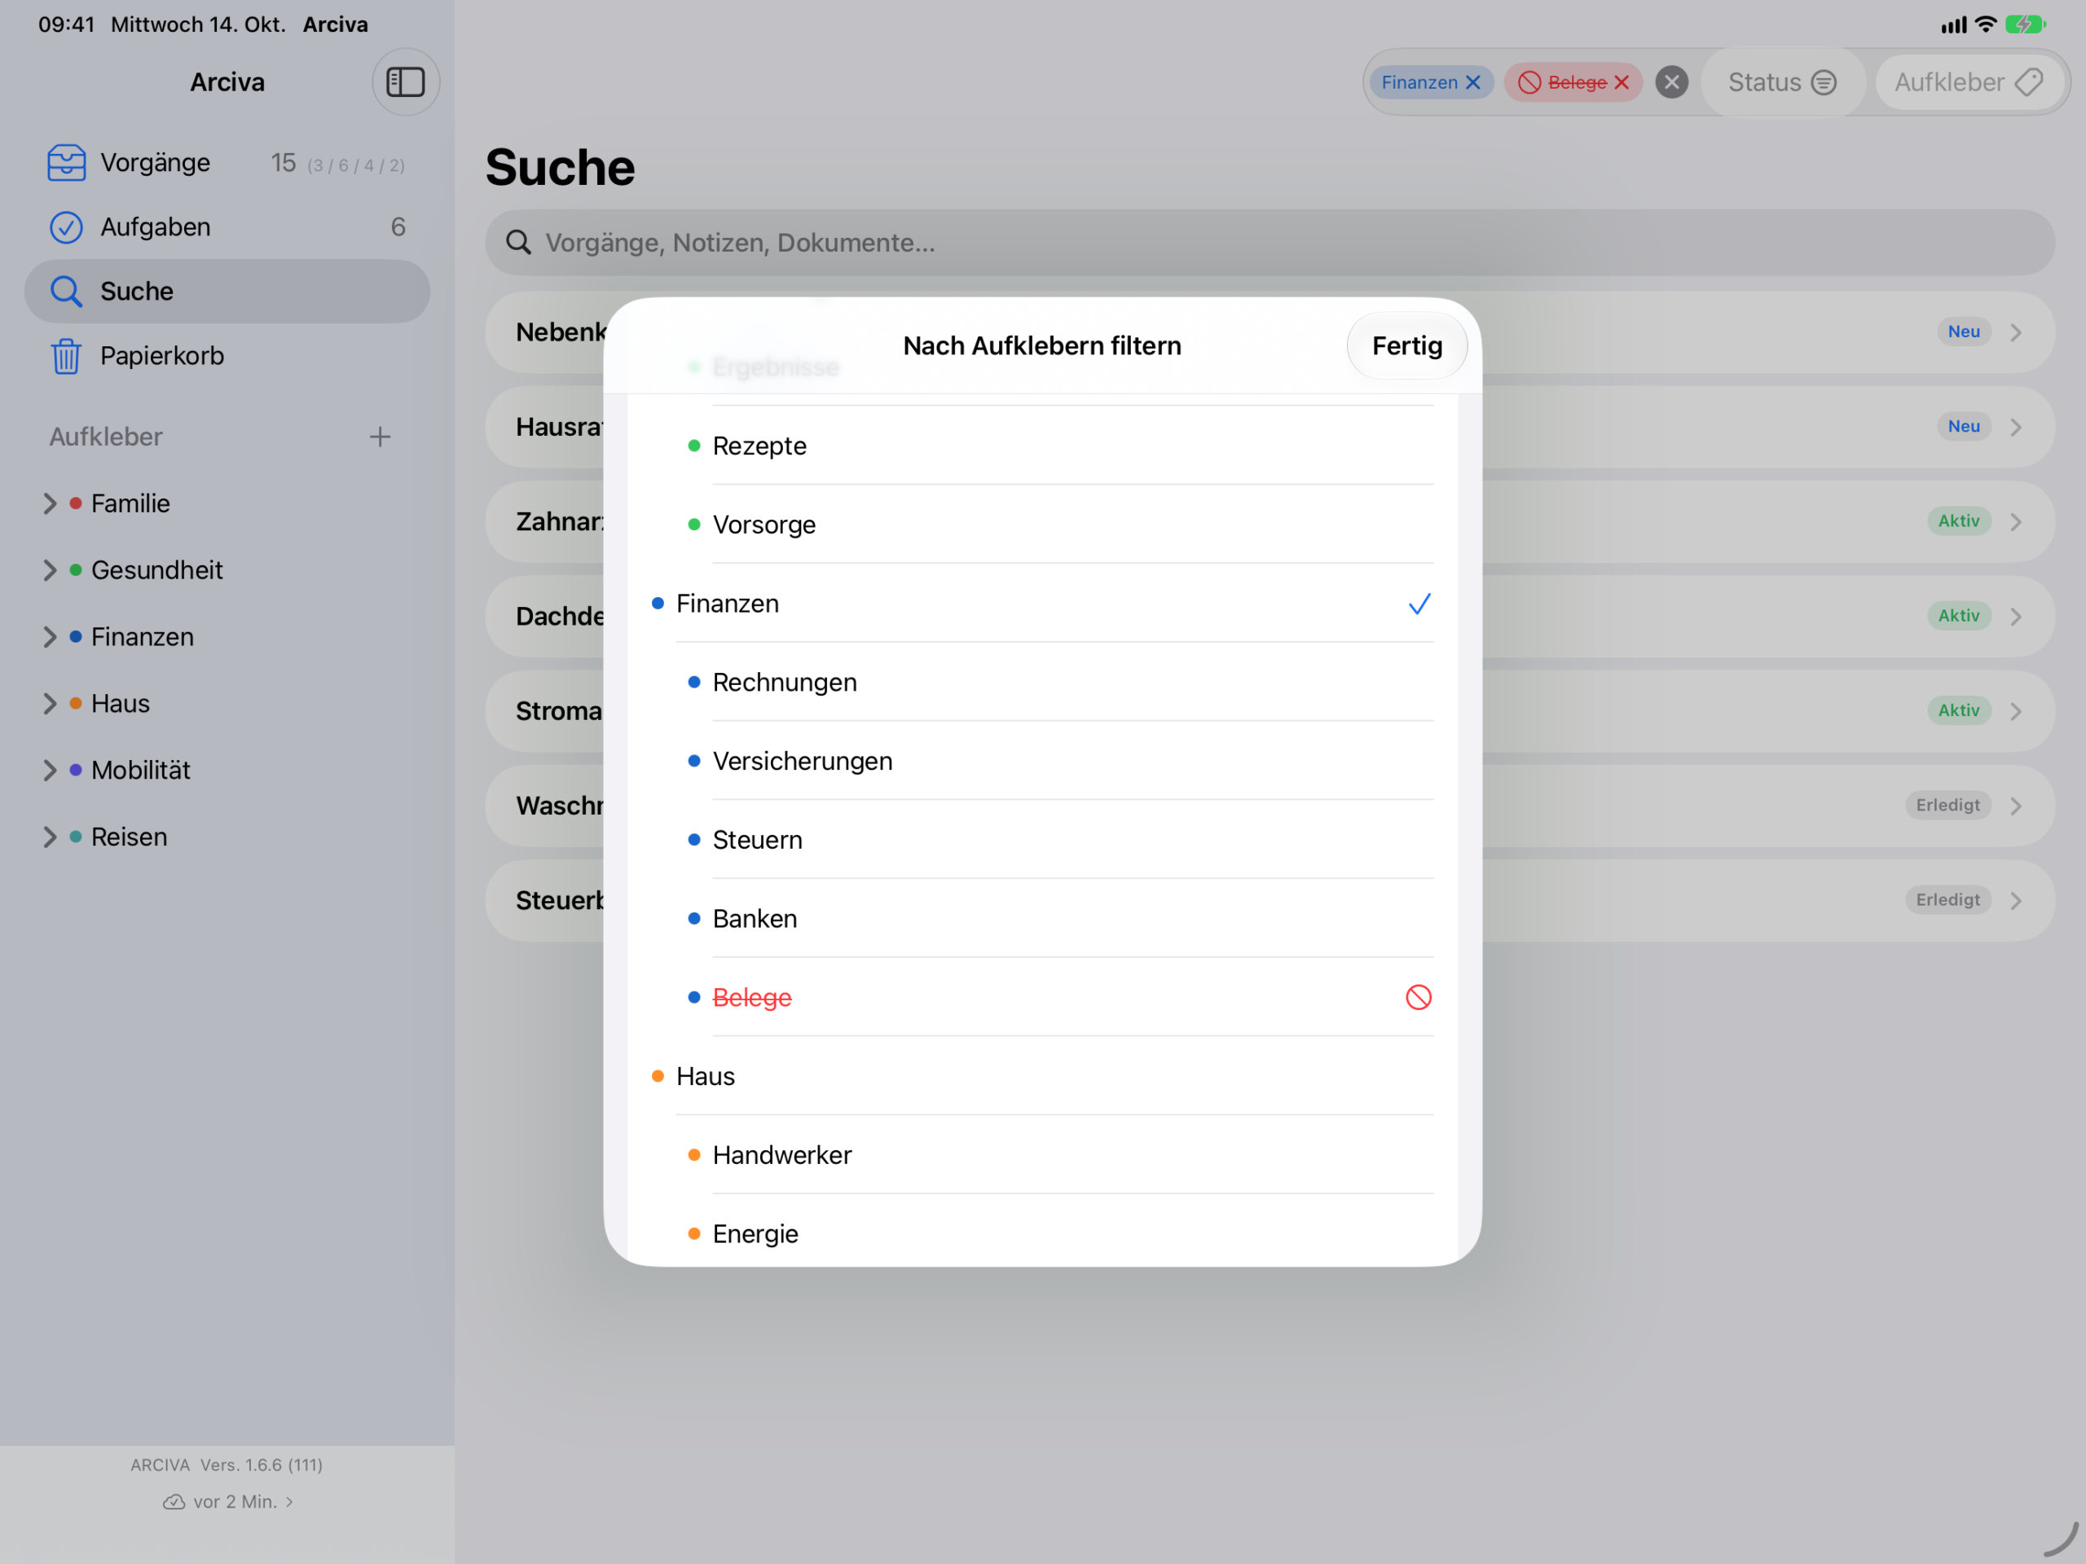This screenshot has height=1564, width=2086.
Task: Select Suche in sidebar
Action: pos(227,292)
